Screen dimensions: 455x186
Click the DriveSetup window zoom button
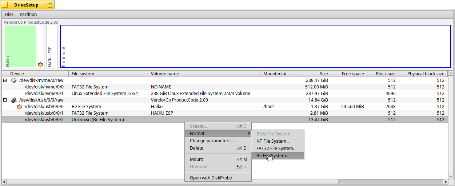(50, 5)
